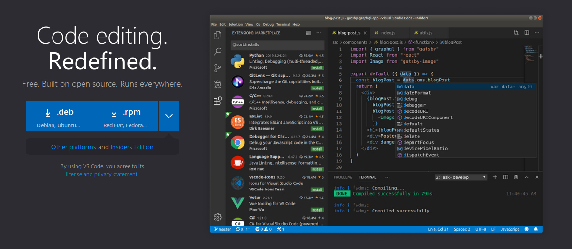Click the maximize panel chevron icon
This screenshot has height=249, width=572.
coord(526,177)
